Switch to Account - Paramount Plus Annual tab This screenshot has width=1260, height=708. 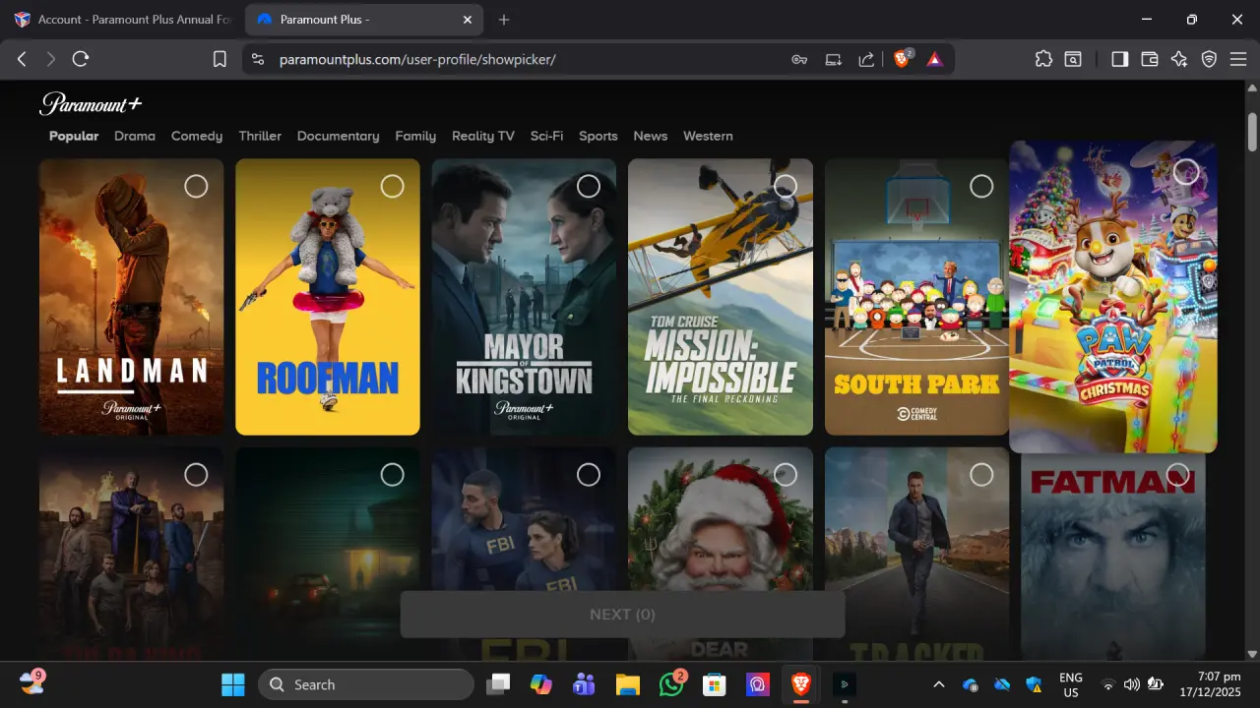coord(122,20)
